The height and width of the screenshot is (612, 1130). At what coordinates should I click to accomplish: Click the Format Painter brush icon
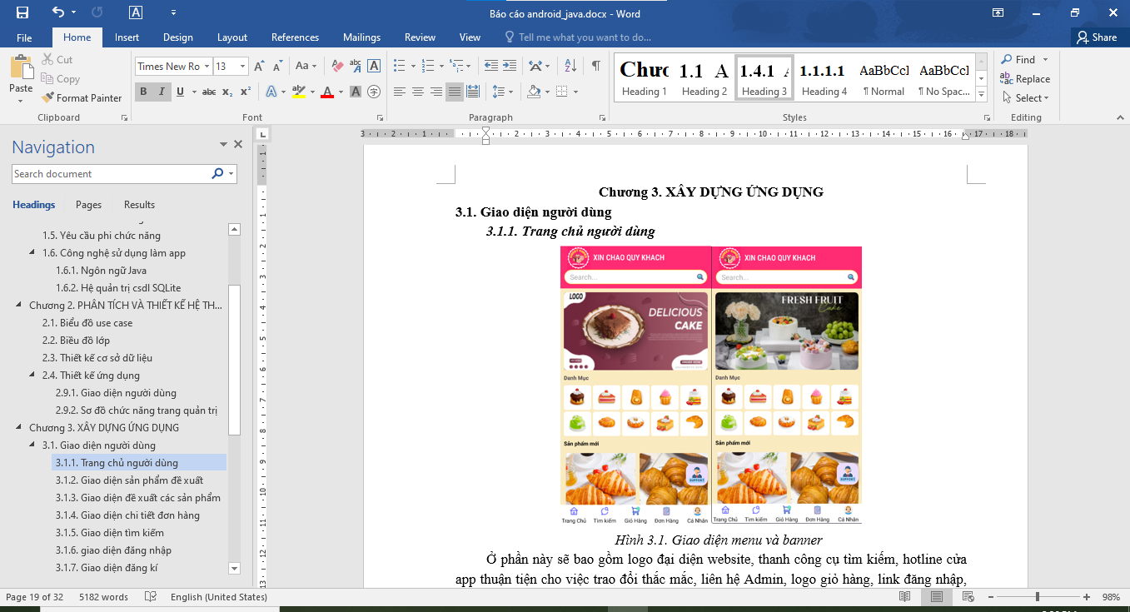[47, 98]
